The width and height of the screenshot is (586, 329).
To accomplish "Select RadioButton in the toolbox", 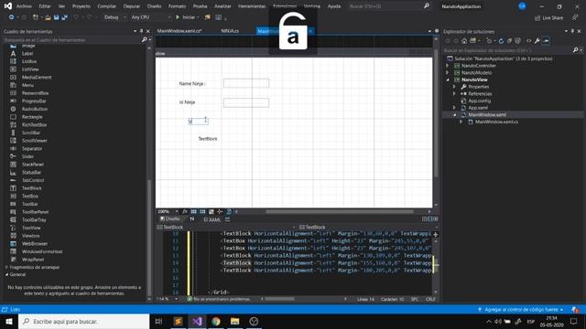I will coord(35,109).
